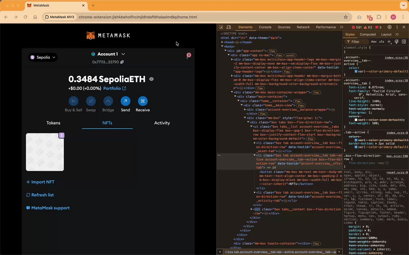Bookmark this page with star icon
The image size is (409, 255).
(346, 17)
